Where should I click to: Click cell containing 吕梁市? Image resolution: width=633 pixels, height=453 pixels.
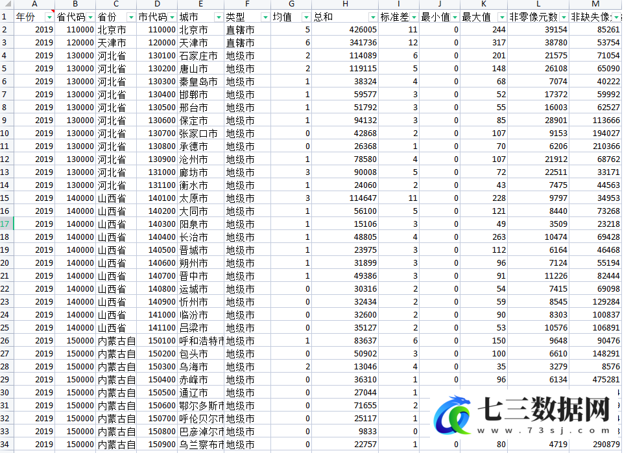200,327
